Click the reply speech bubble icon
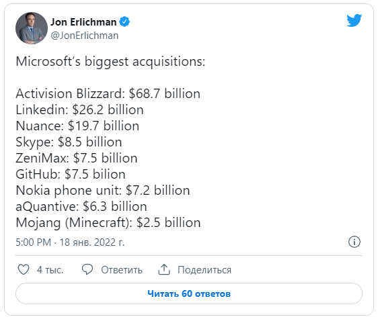This screenshot has height=319, width=378. click(87, 269)
